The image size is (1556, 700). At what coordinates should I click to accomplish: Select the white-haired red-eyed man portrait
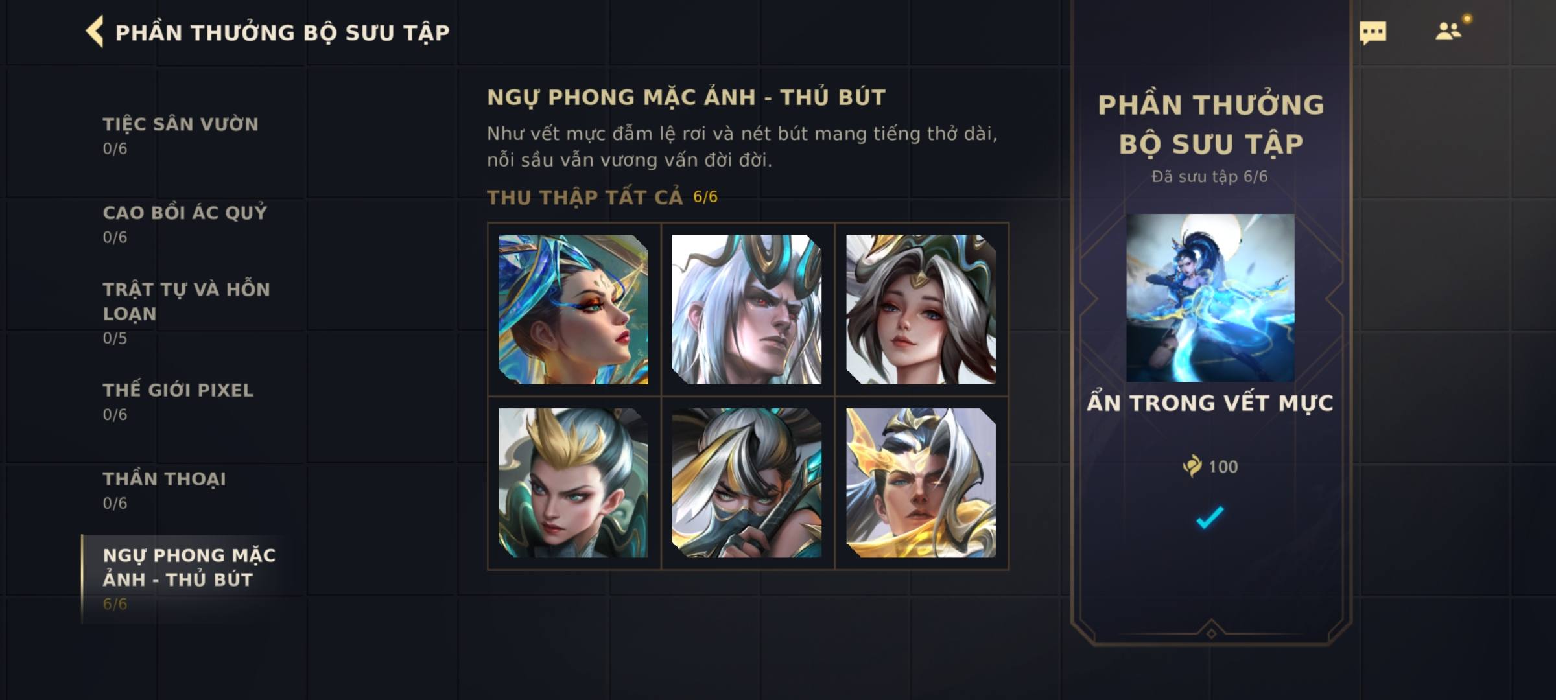[x=747, y=309]
